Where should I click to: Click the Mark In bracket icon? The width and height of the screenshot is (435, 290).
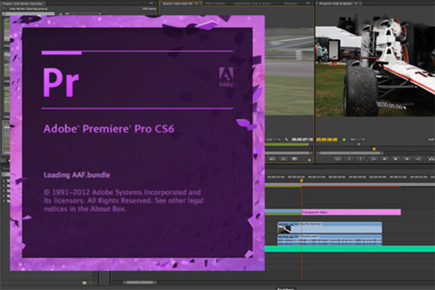pyautogui.click(x=349, y=159)
